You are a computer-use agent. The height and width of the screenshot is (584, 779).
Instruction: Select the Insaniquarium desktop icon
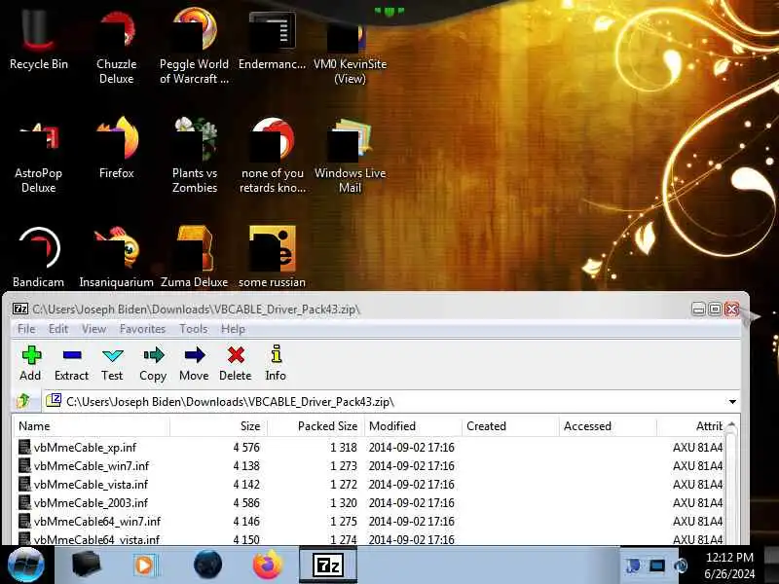point(116,258)
